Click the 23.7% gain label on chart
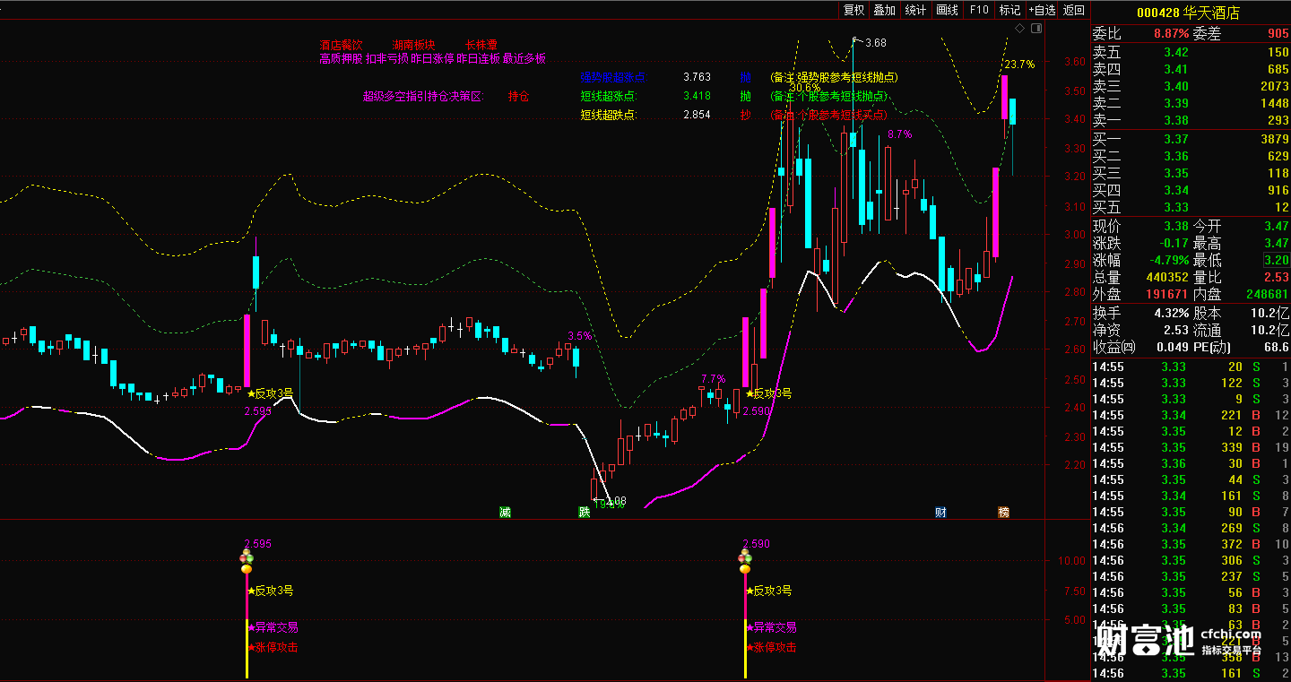This screenshot has height=682, width=1291. 1019,65
